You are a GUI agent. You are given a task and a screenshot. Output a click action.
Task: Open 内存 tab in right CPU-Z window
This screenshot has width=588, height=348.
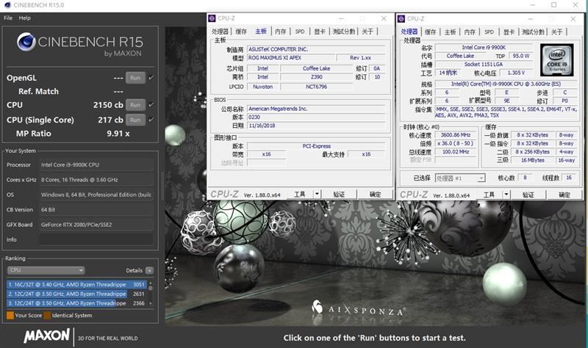point(470,32)
